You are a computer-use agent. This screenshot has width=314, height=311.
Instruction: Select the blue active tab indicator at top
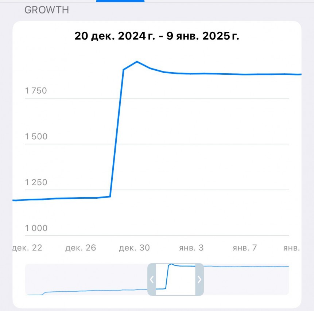(x=120, y=1)
